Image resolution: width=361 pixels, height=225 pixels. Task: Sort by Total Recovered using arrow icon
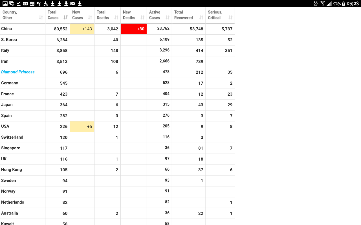[x=201, y=18]
